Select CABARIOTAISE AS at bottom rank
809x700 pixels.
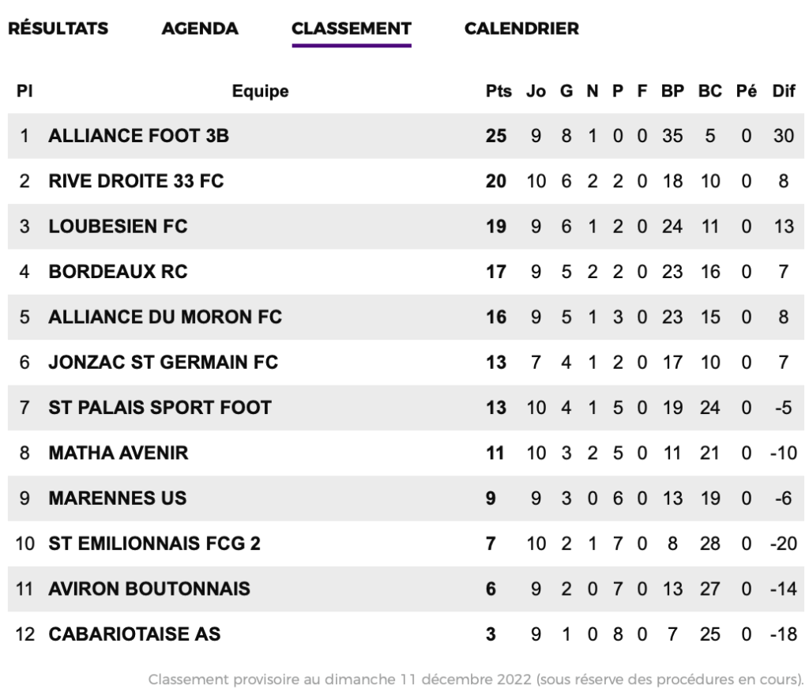[134, 634]
